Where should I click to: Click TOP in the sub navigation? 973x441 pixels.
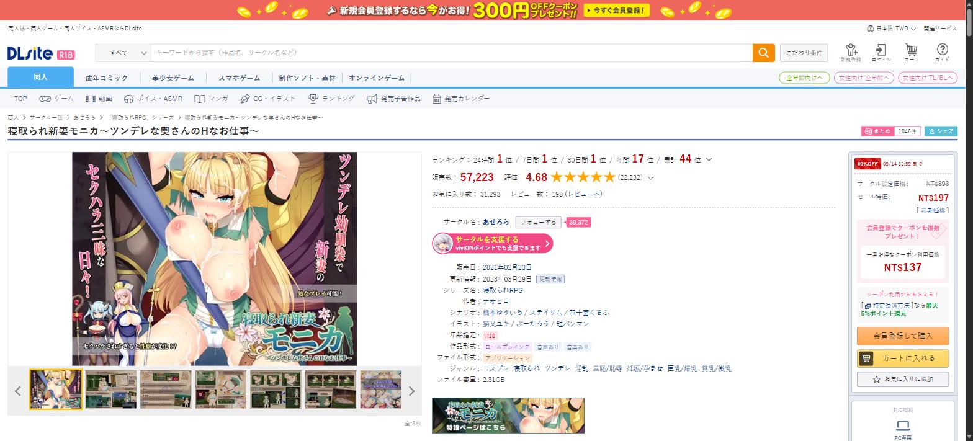20,99
